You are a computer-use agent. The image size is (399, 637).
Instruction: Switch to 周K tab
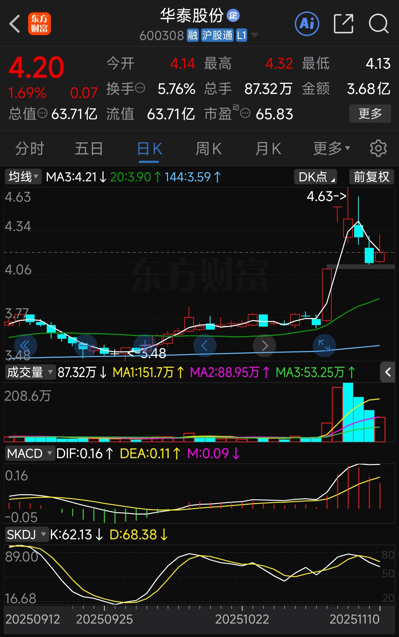[209, 149]
